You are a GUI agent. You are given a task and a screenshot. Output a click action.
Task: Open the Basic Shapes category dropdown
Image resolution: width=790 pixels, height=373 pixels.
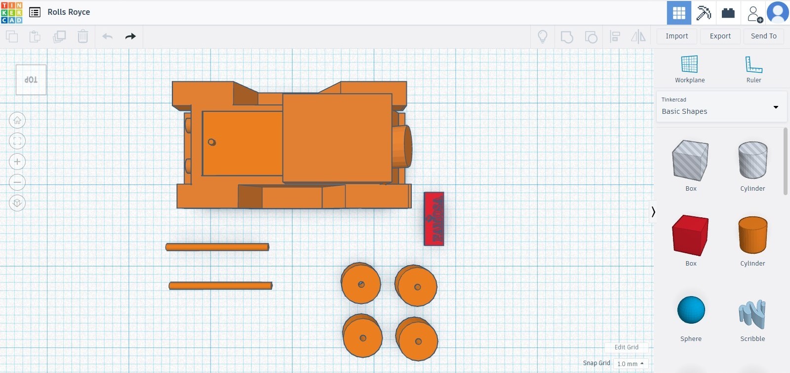[x=721, y=106]
